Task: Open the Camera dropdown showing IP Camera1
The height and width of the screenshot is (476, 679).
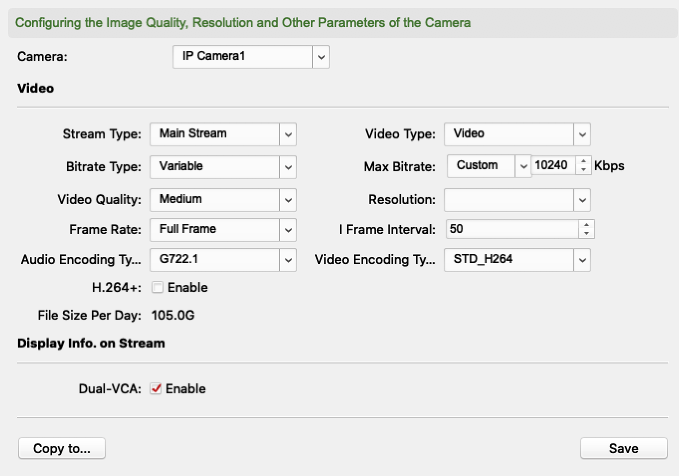Action: coord(321,57)
